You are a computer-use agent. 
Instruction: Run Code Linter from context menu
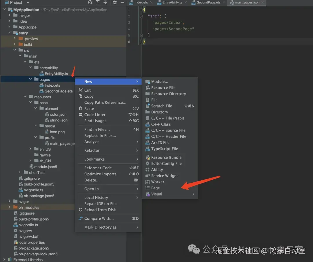[108, 115]
